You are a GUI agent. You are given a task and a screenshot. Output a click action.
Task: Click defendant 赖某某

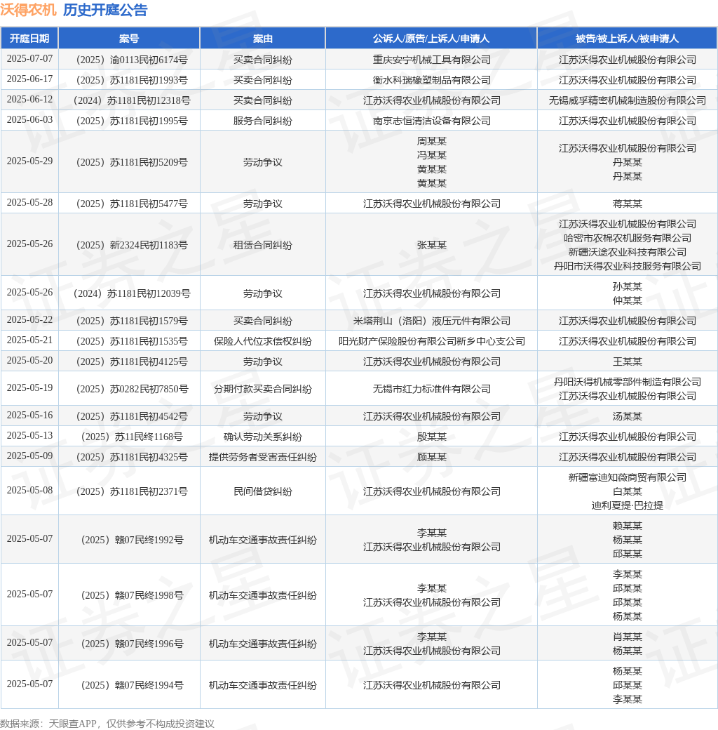(x=628, y=526)
